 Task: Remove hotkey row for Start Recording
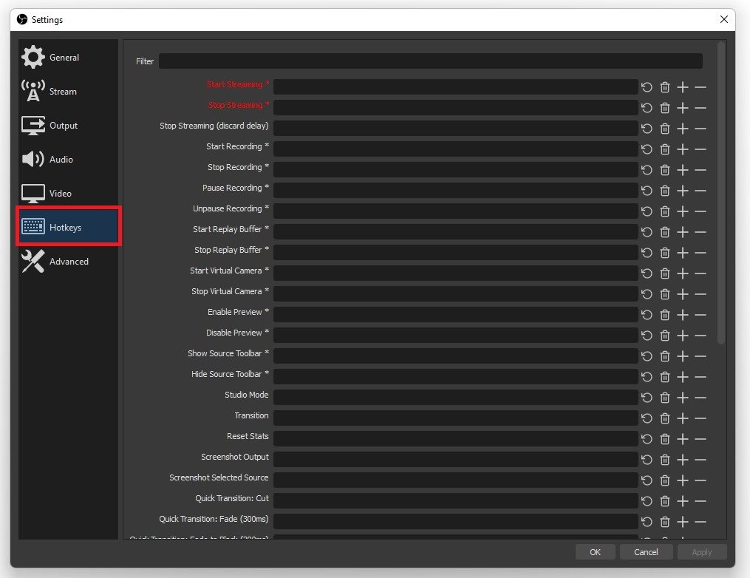(700, 149)
